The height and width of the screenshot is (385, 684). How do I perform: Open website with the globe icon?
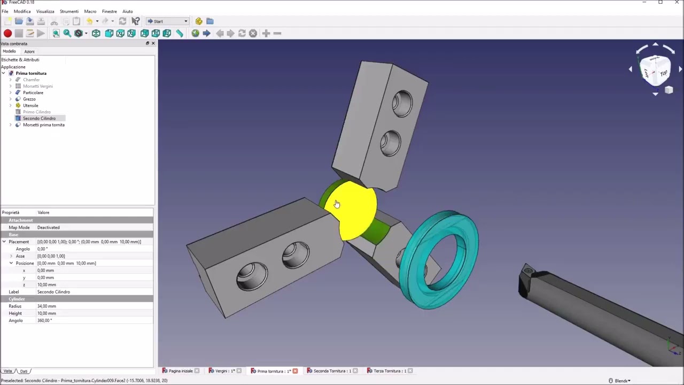[195, 33]
